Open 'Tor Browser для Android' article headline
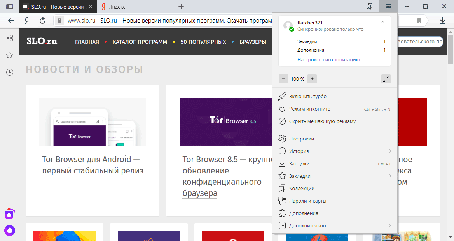 [93, 165]
